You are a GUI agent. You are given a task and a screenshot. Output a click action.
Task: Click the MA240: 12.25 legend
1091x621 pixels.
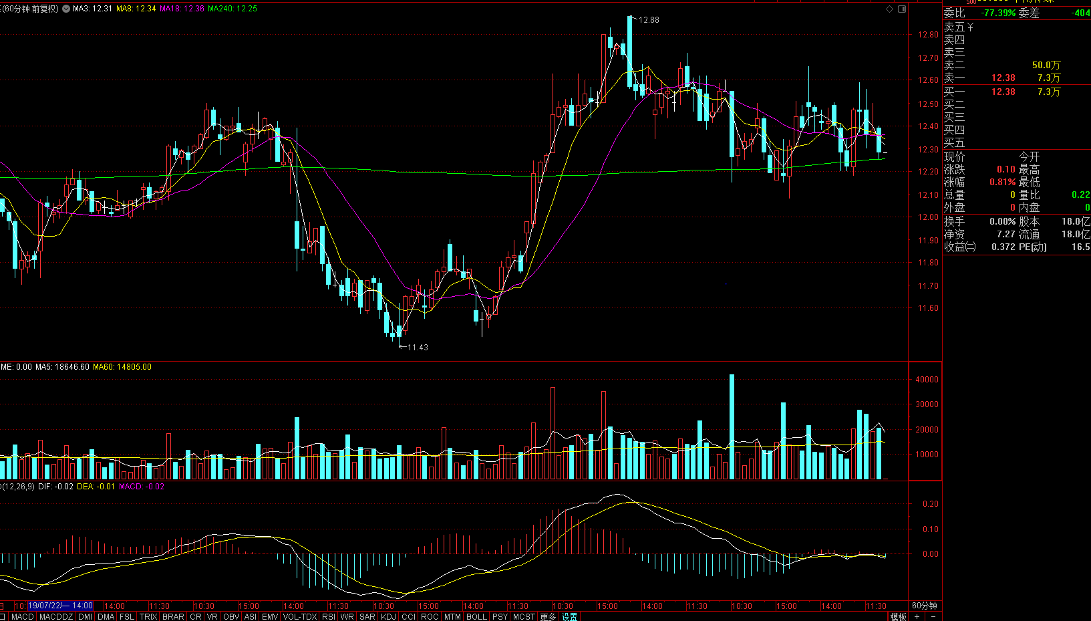coord(232,9)
